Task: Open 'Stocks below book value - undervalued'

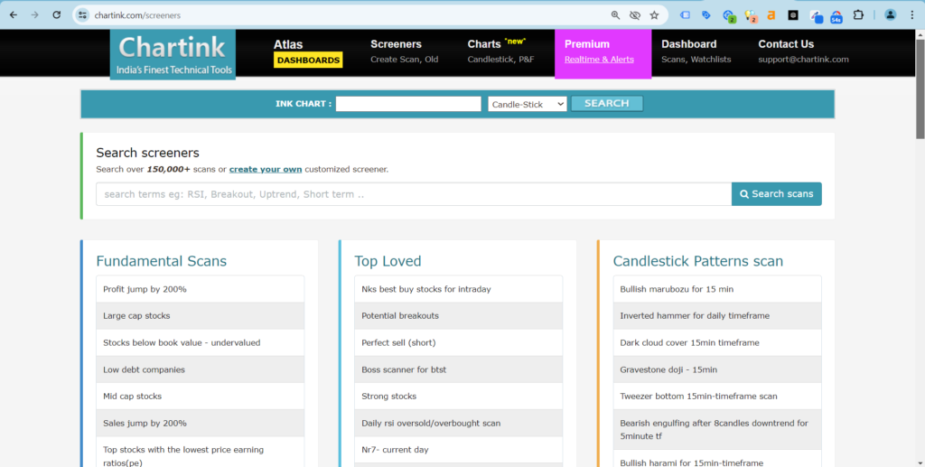Action: pyautogui.click(x=200, y=342)
